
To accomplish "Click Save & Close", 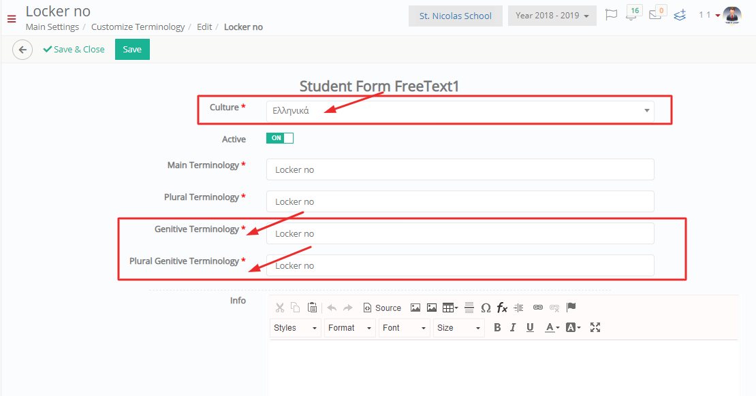I will coord(74,50).
